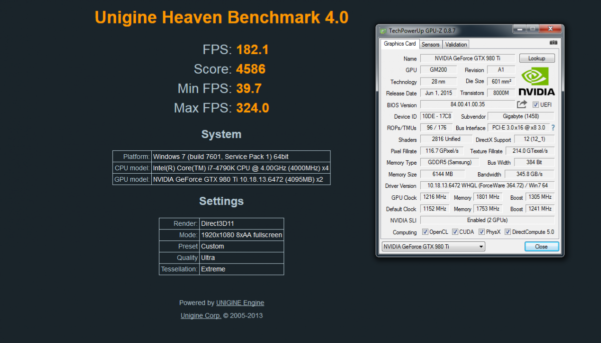
Task: Click the BIOS Version field 84.00.41.00.35
Action: tap(468, 105)
